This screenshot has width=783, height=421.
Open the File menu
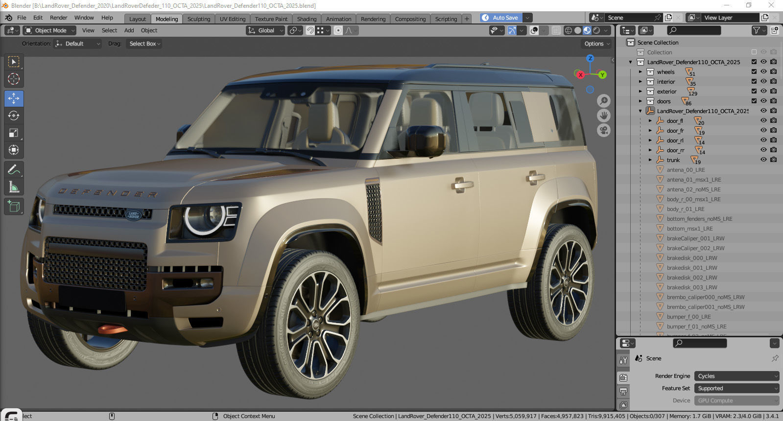coord(22,18)
